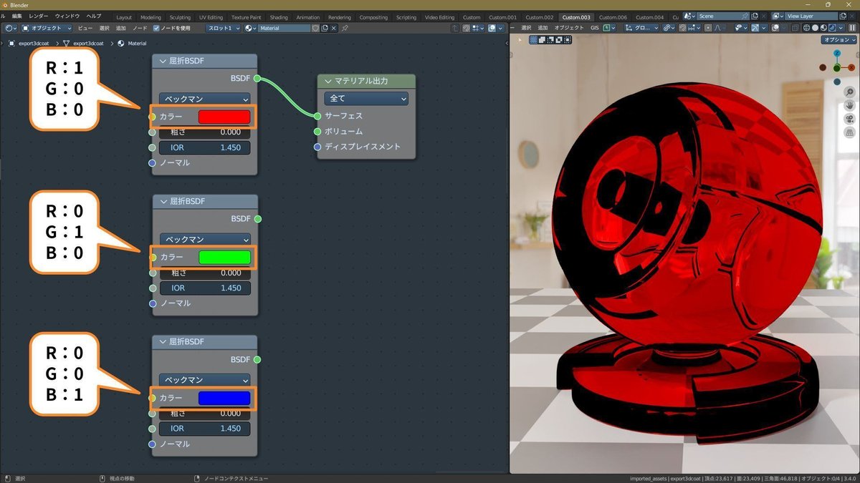The image size is (860, 483).
Task: Open the スロット1 material slot dropdown
Action: pos(223,28)
